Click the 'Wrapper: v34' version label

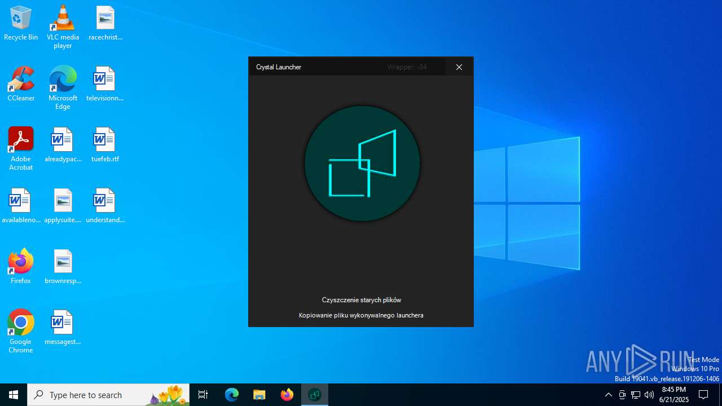point(407,67)
